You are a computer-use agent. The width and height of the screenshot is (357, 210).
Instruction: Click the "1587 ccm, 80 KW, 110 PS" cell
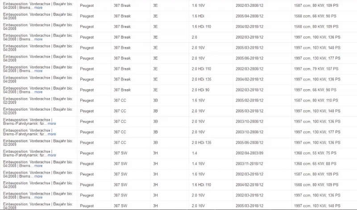tap(316, 100)
